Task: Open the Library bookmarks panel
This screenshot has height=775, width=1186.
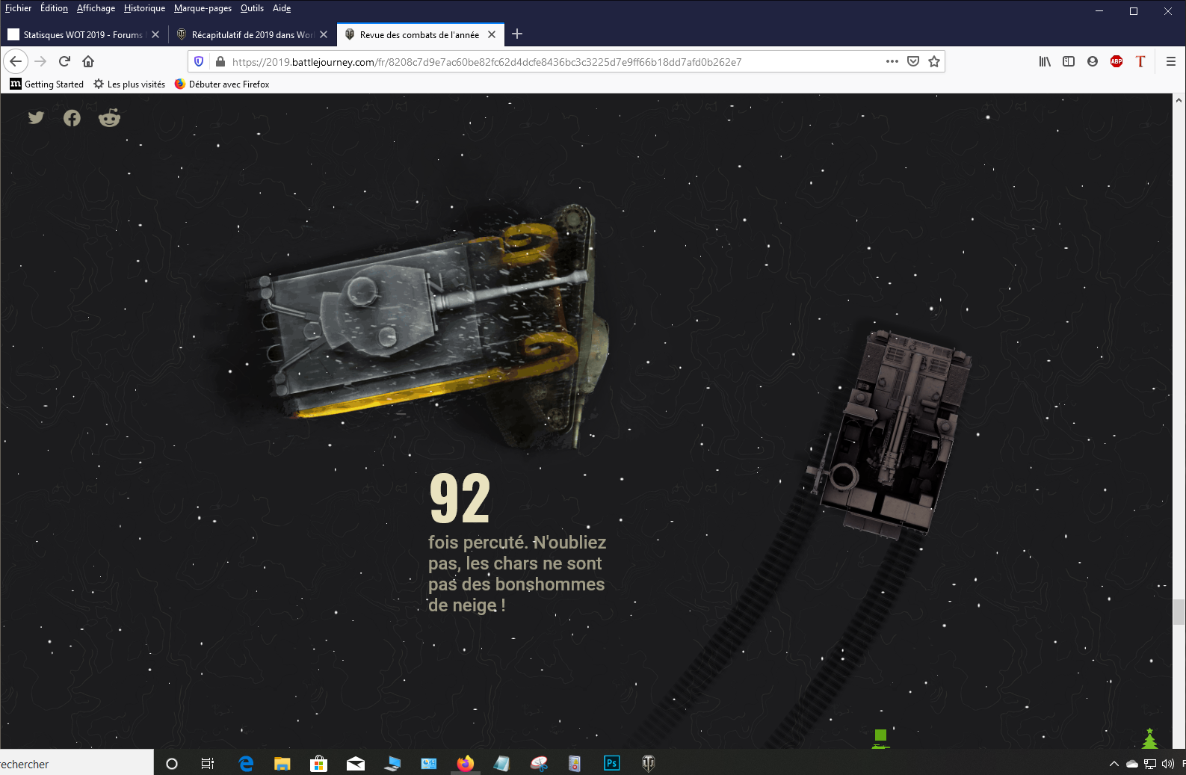Action: tap(1045, 61)
